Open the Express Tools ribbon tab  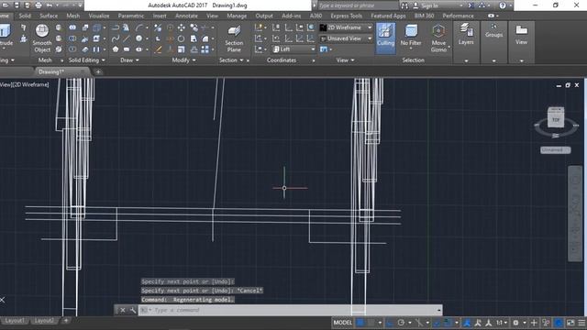tap(347, 16)
